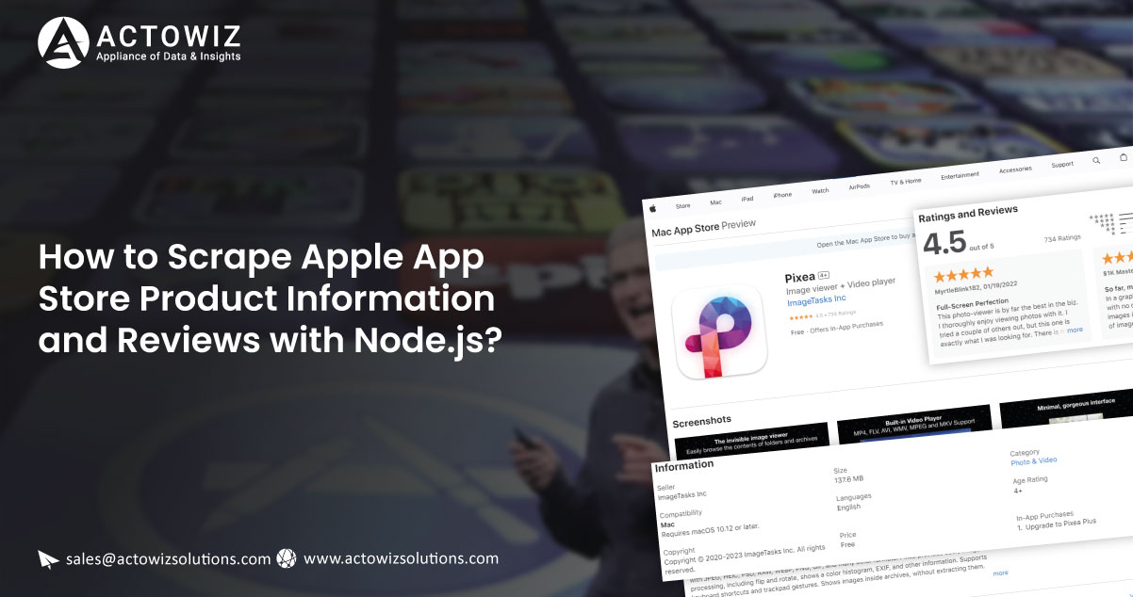This screenshot has width=1133, height=597.
Task: Click the Apple logo in navigation bar
Action: coord(652,207)
